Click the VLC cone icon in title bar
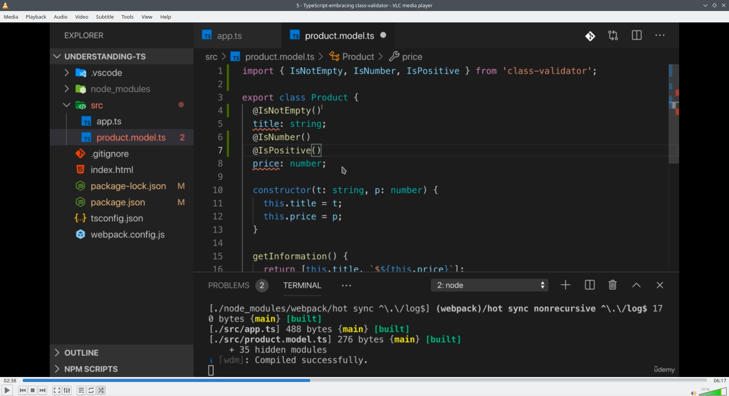This screenshot has width=729, height=396. [5, 5]
